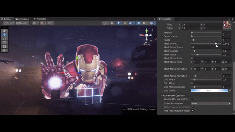This screenshot has width=235, height=132.
Task: Select the Inspector tab
Action: (165, 19)
